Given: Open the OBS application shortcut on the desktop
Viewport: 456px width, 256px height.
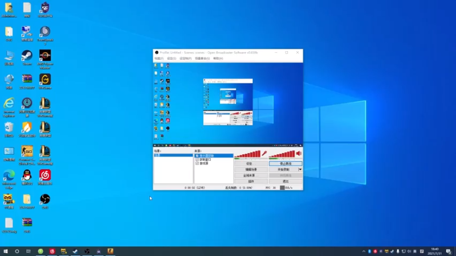Looking at the screenshot, I should coord(45,201).
